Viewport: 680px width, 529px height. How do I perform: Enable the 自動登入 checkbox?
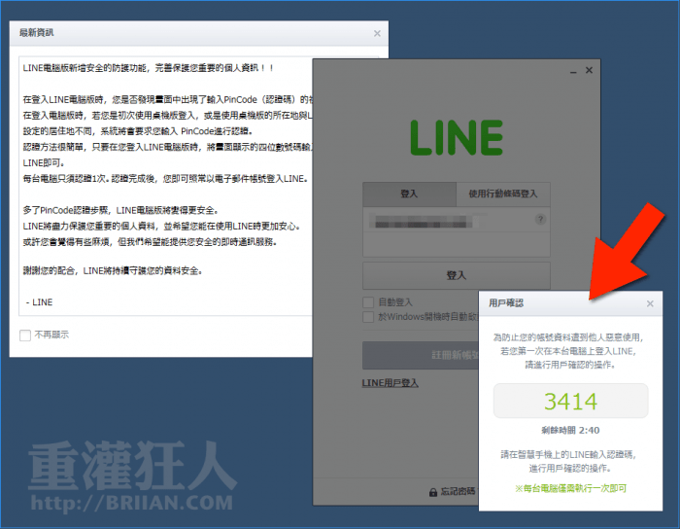click(368, 302)
